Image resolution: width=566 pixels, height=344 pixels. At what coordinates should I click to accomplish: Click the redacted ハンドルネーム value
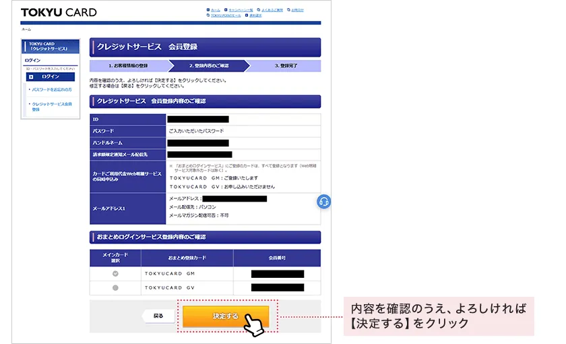click(x=198, y=143)
